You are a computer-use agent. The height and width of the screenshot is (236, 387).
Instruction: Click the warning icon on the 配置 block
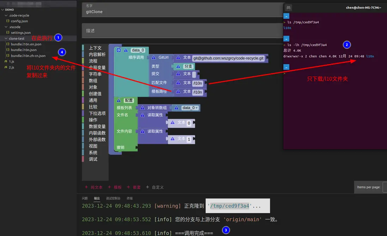point(119,100)
